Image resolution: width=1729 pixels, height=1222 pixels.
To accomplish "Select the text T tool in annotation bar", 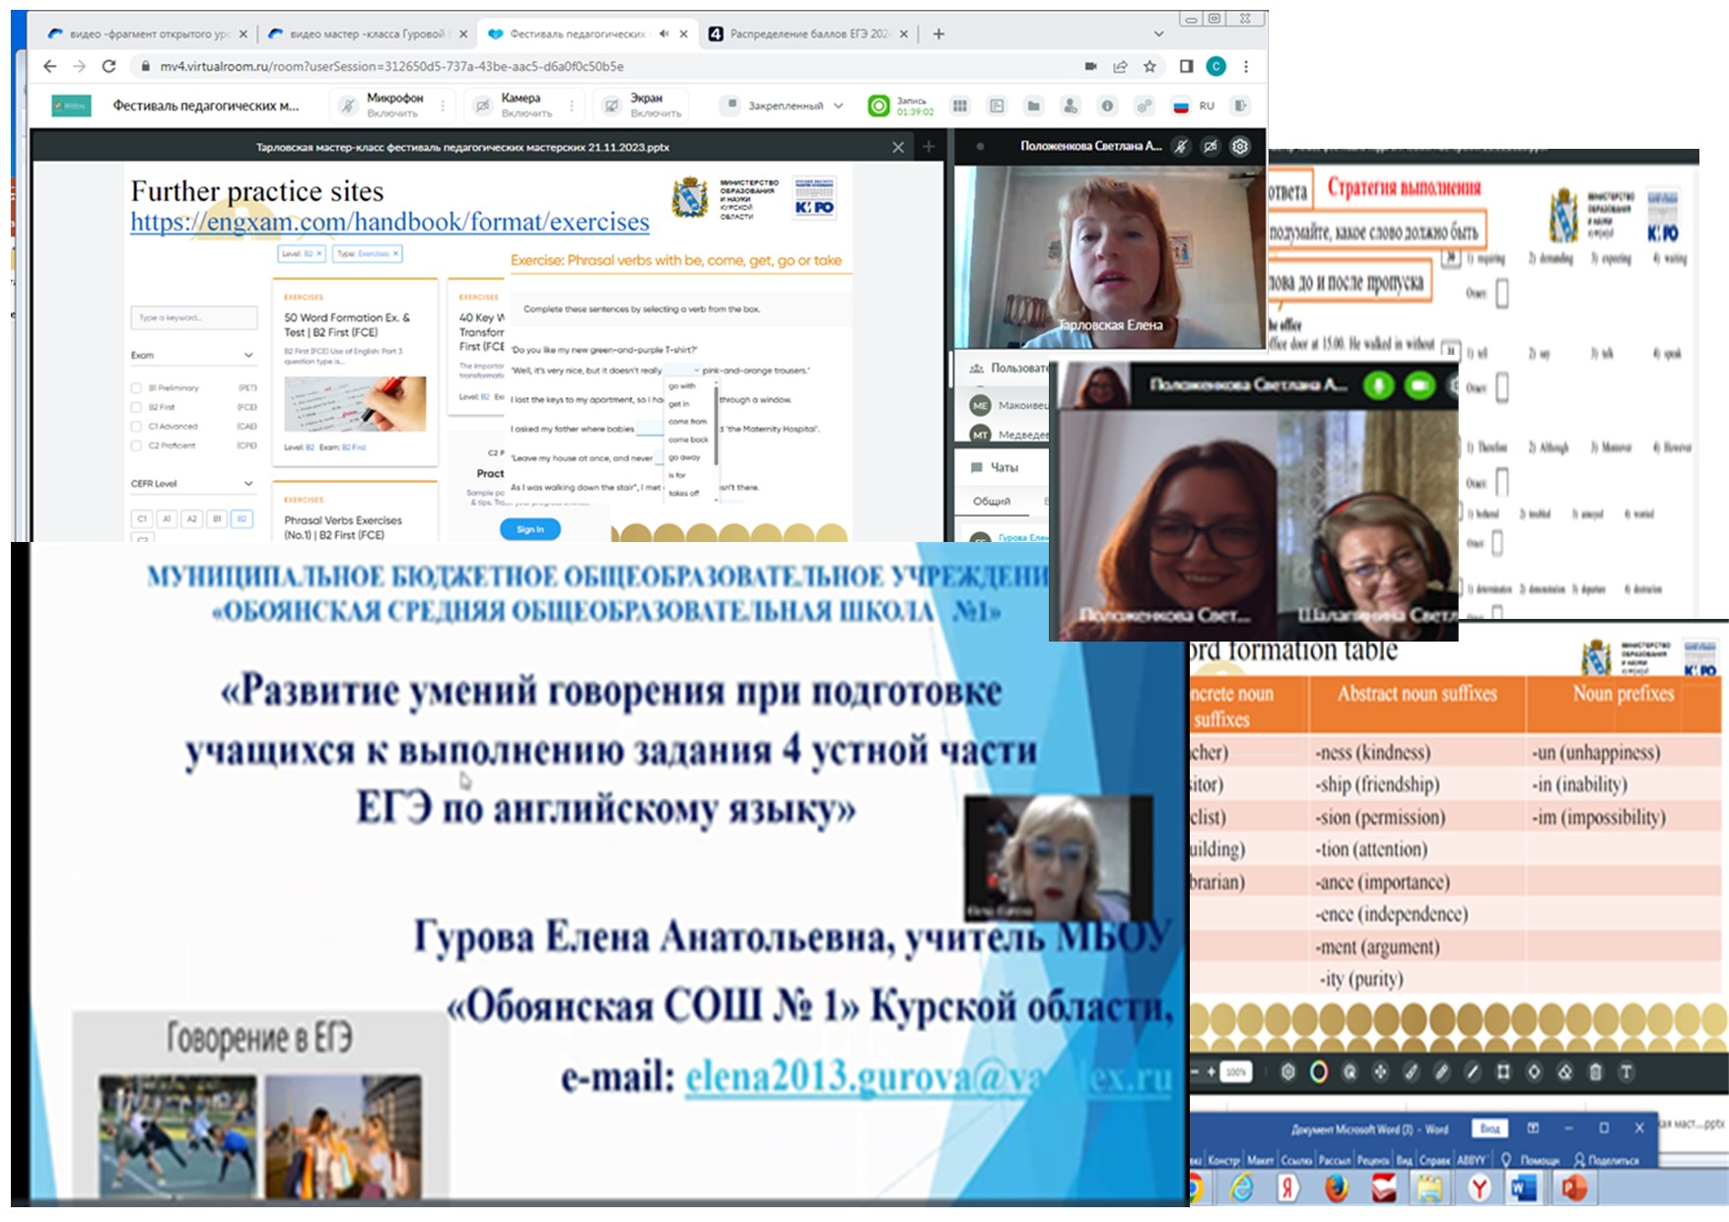I will tap(1626, 1071).
